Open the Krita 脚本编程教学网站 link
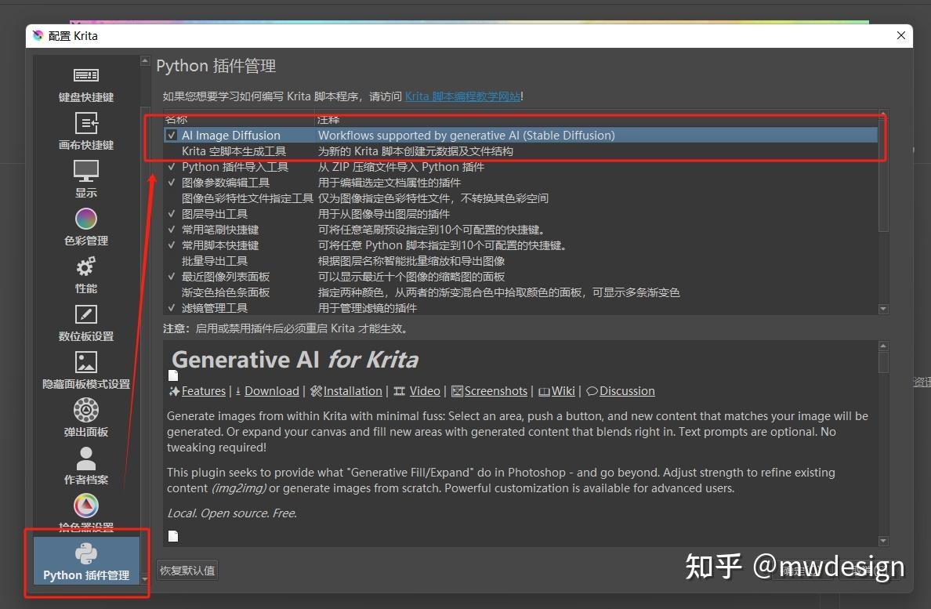Screen dimensions: 931x609 pos(461,96)
